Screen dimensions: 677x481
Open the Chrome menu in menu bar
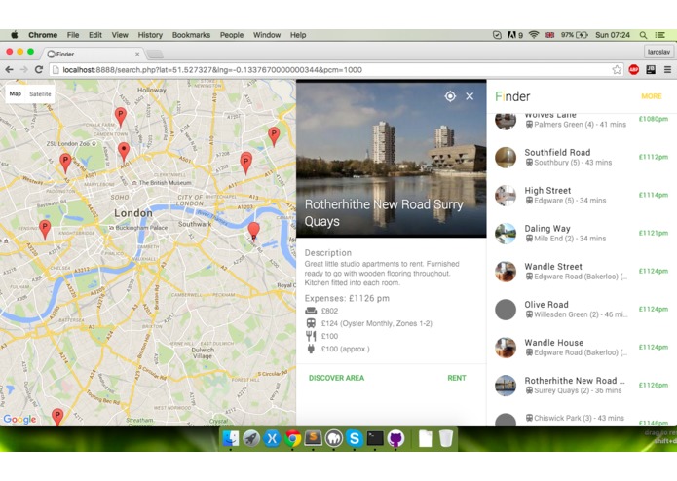43,35
